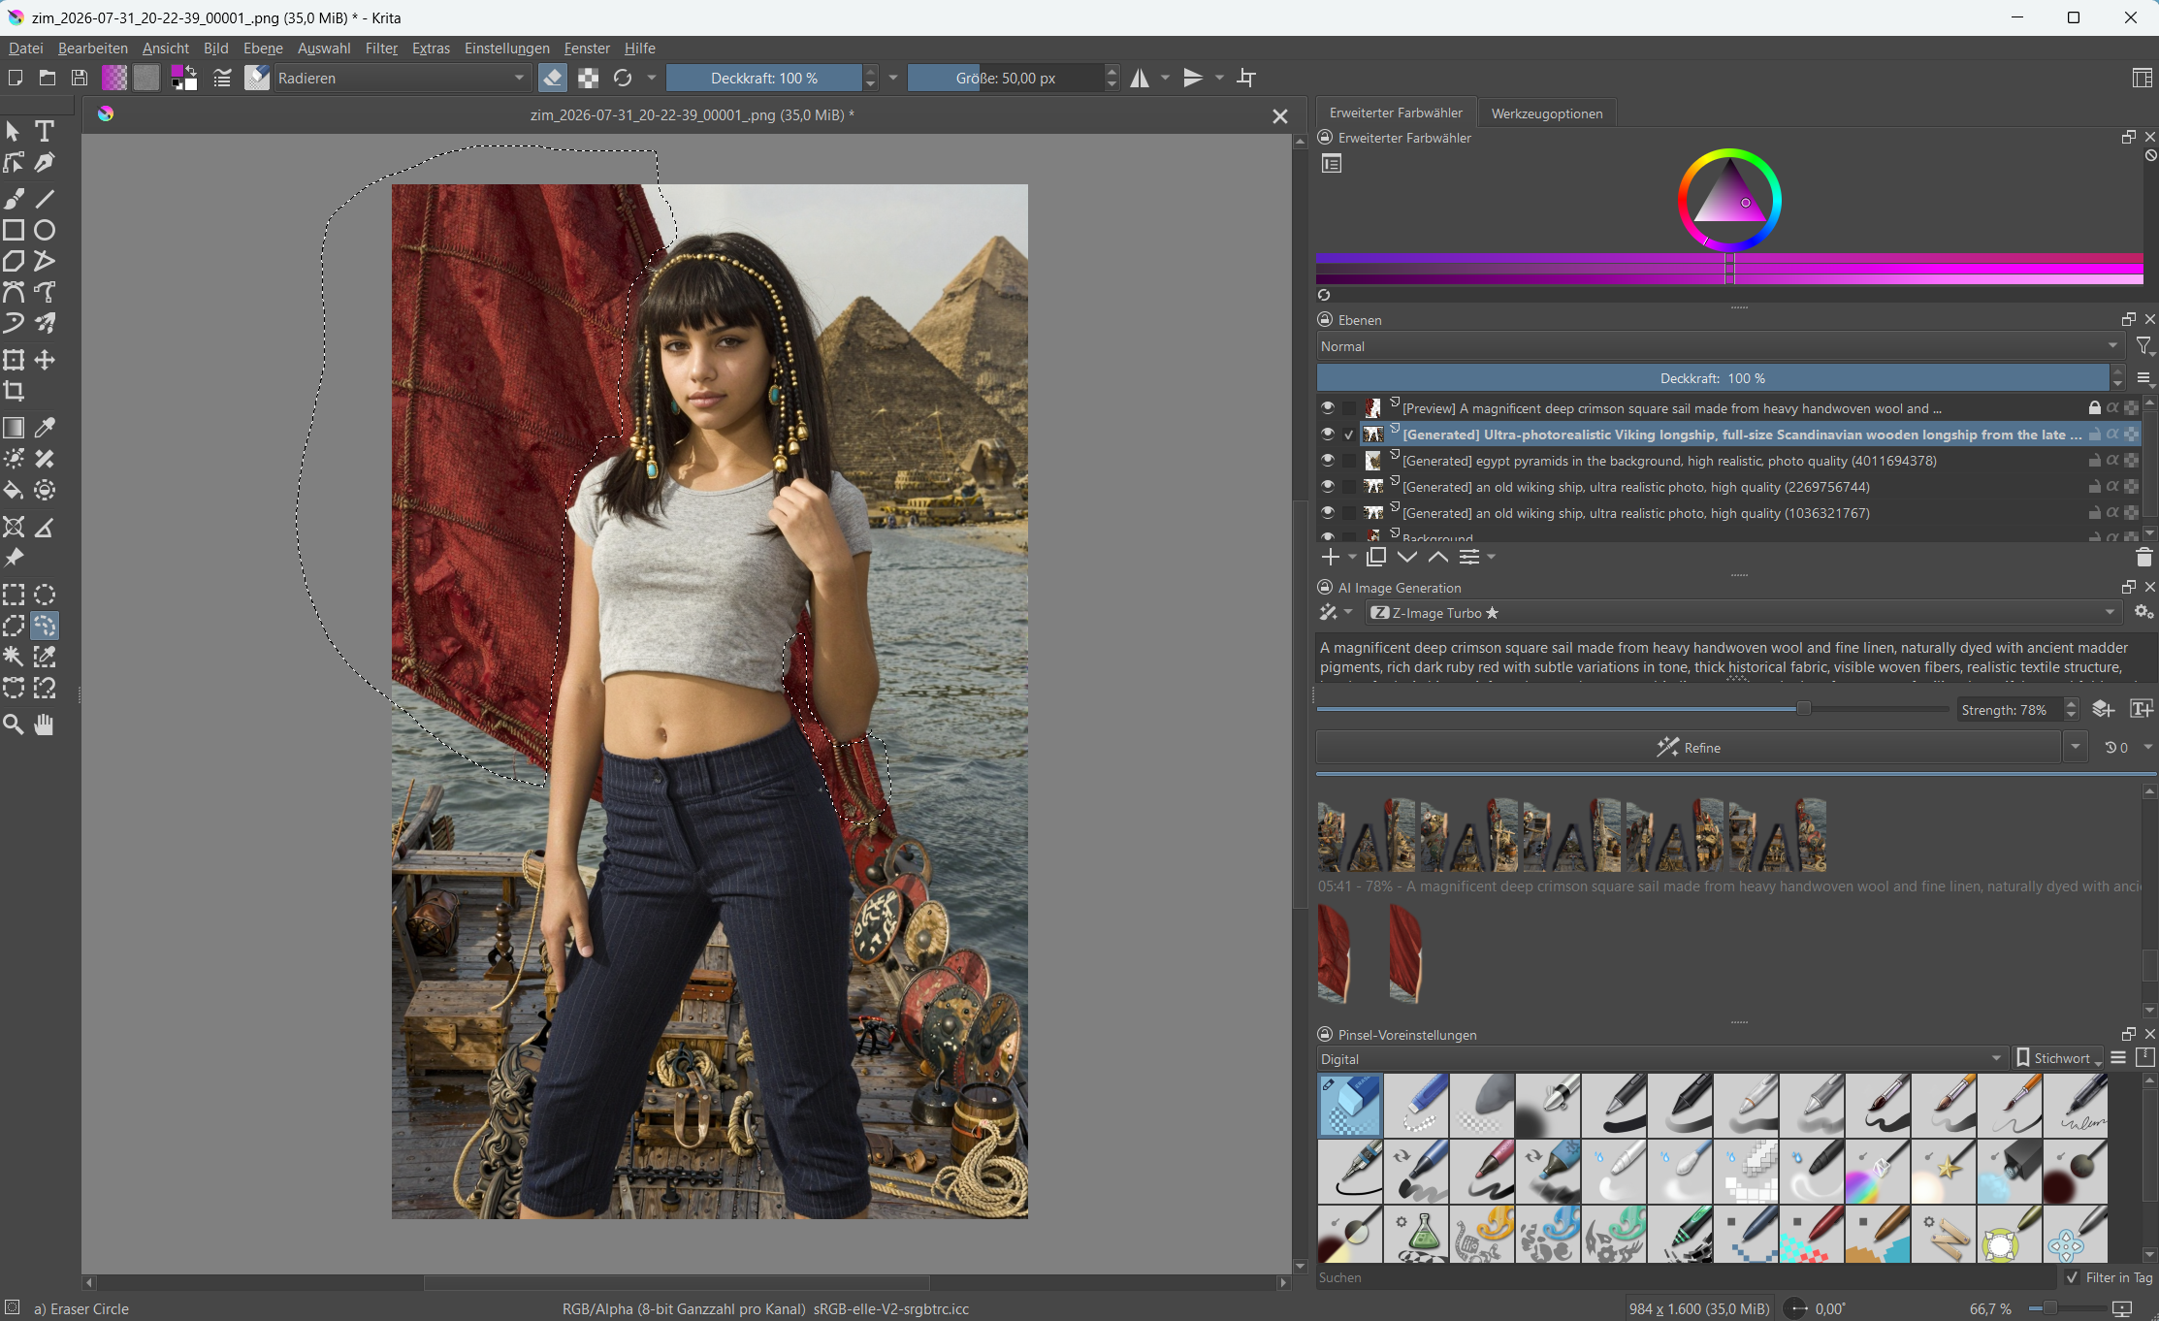Open the Ebene menu
The height and width of the screenshot is (1321, 2159).
coord(263,48)
